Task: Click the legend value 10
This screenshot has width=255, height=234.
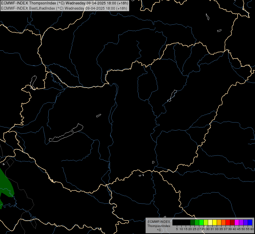Action: pos(181,229)
